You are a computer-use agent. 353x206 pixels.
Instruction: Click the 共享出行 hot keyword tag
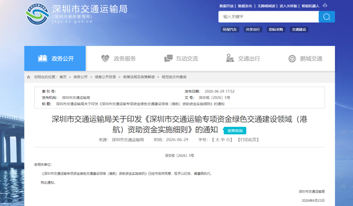pos(253,29)
